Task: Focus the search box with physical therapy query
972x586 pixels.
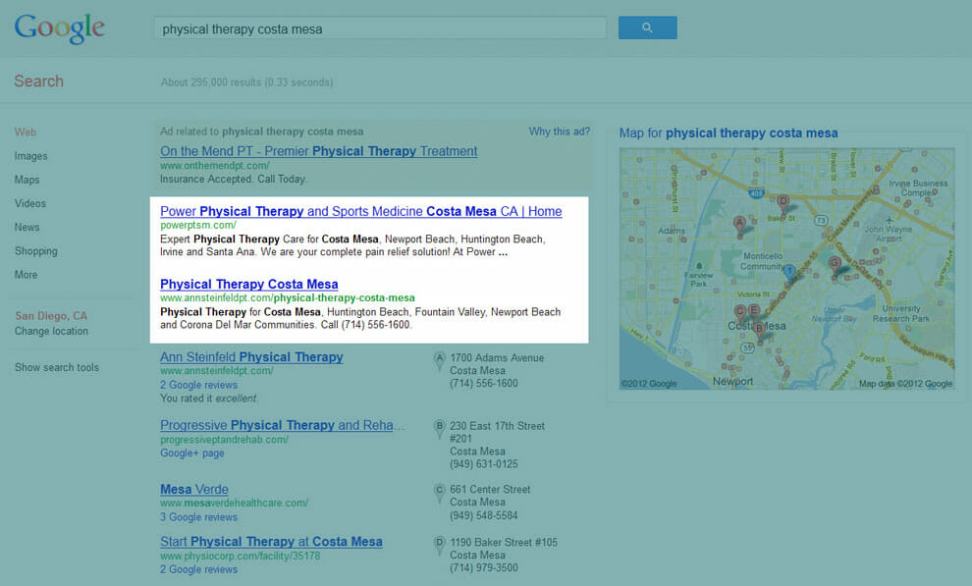Action: (380, 28)
